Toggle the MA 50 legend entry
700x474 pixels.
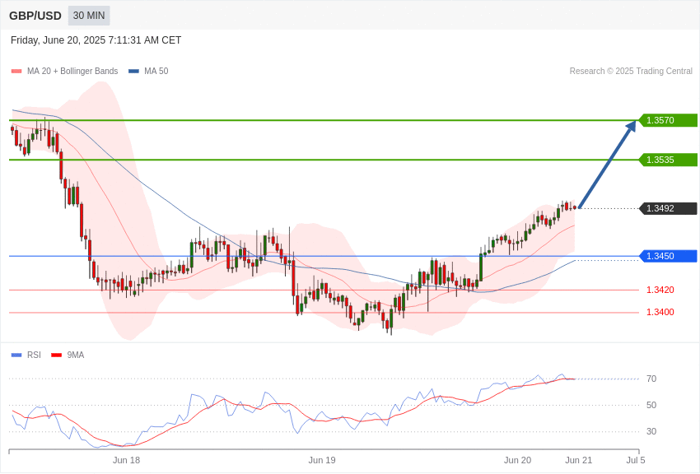148,71
